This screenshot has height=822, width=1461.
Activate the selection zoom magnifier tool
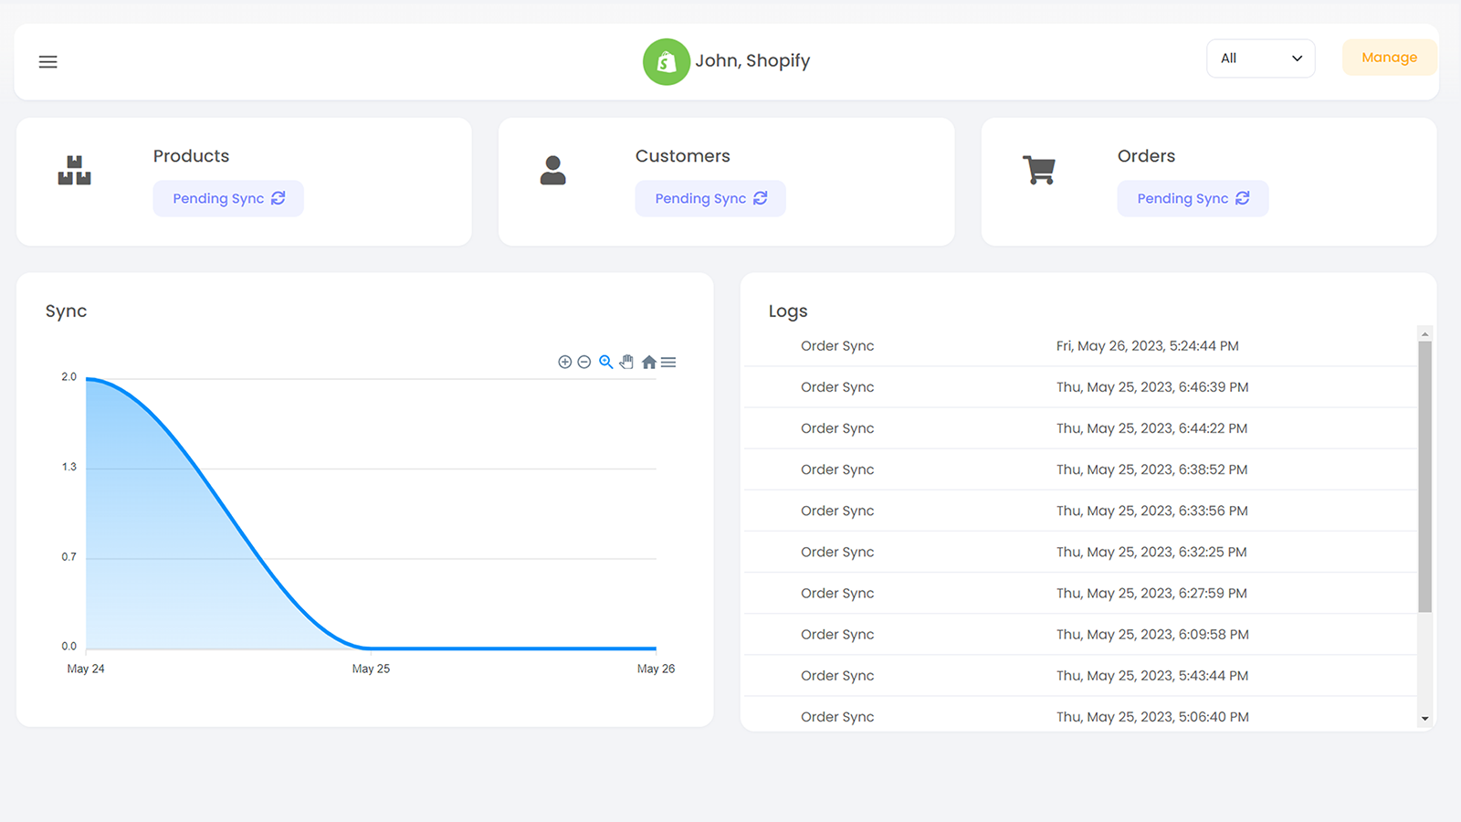pyautogui.click(x=605, y=363)
